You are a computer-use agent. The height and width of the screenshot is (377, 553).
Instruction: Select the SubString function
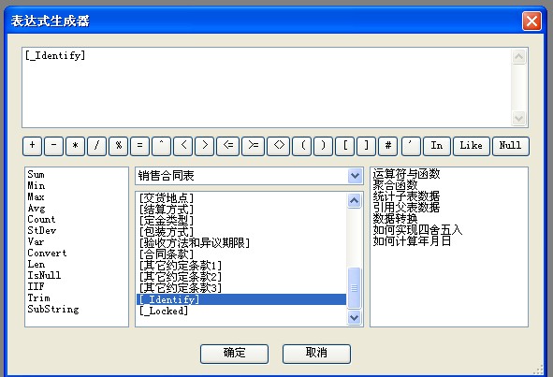click(x=53, y=310)
